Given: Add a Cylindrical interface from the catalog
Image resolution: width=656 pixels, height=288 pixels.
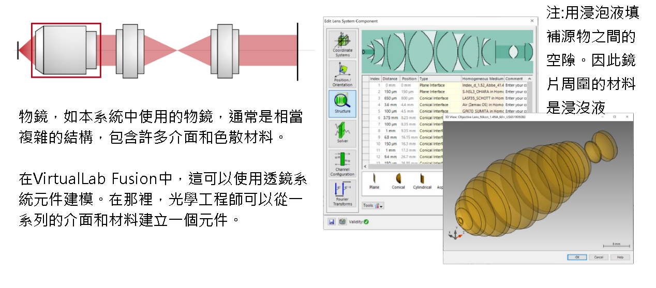Looking at the screenshot, I should point(422,181).
